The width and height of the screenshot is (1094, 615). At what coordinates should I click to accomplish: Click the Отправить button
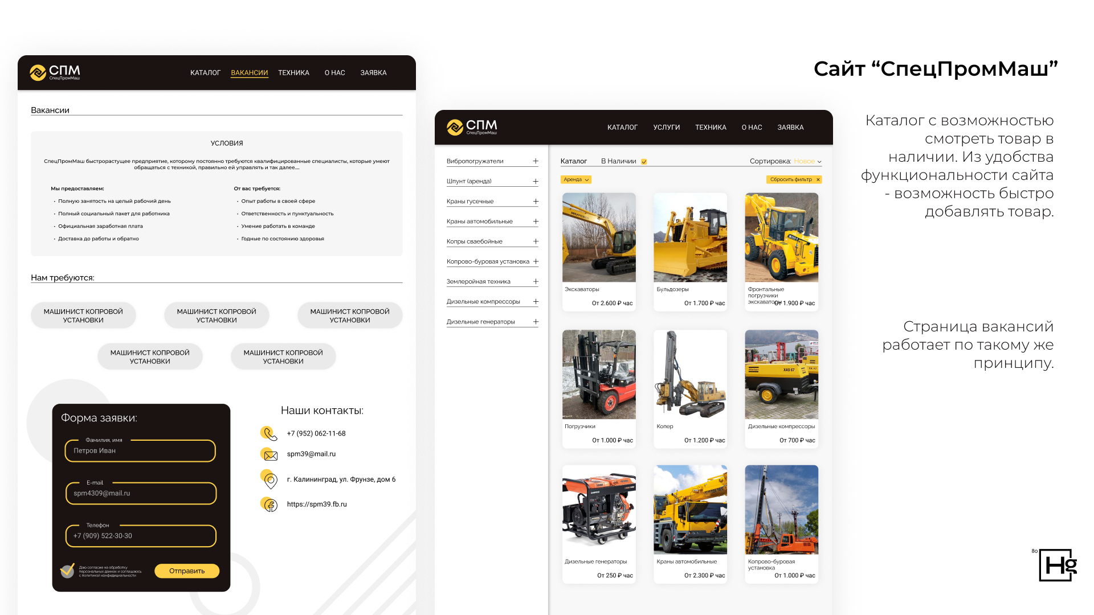[187, 571]
